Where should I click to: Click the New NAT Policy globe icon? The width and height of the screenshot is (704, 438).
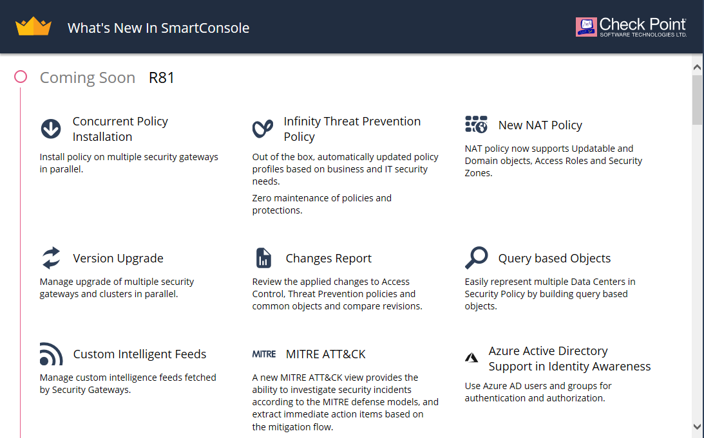(x=477, y=125)
